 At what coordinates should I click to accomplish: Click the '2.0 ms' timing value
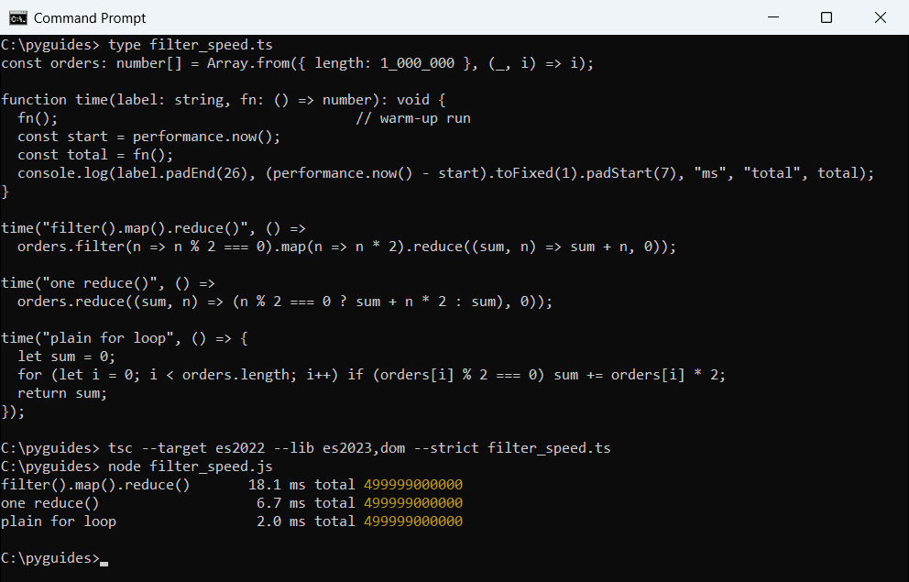(280, 522)
